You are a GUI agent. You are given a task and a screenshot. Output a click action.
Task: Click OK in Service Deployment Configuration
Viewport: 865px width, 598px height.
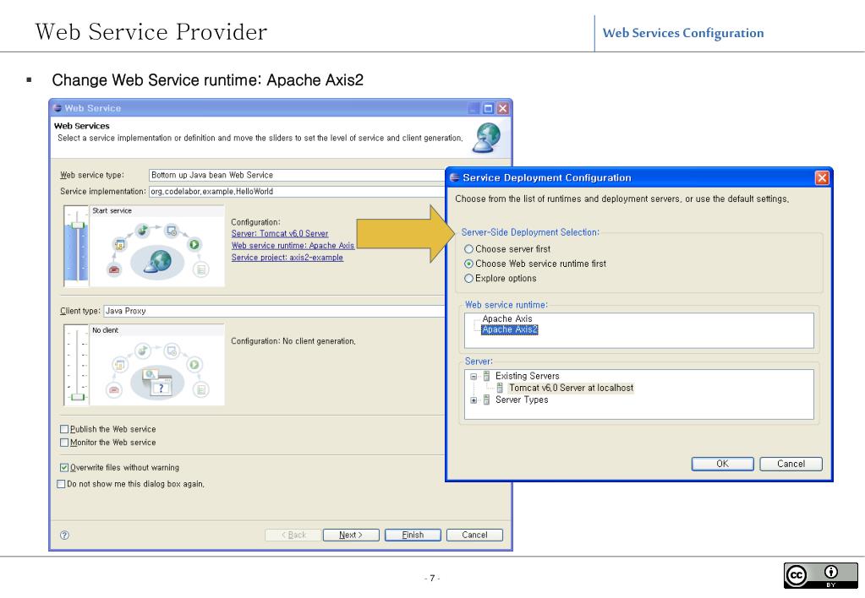tap(722, 464)
